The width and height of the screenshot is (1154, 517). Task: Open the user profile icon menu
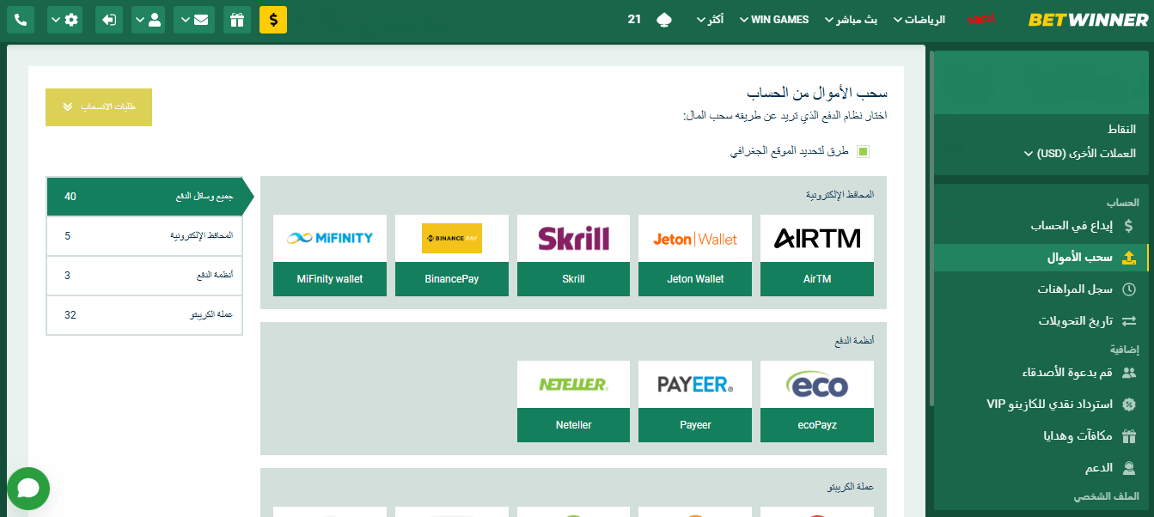[149, 19]
